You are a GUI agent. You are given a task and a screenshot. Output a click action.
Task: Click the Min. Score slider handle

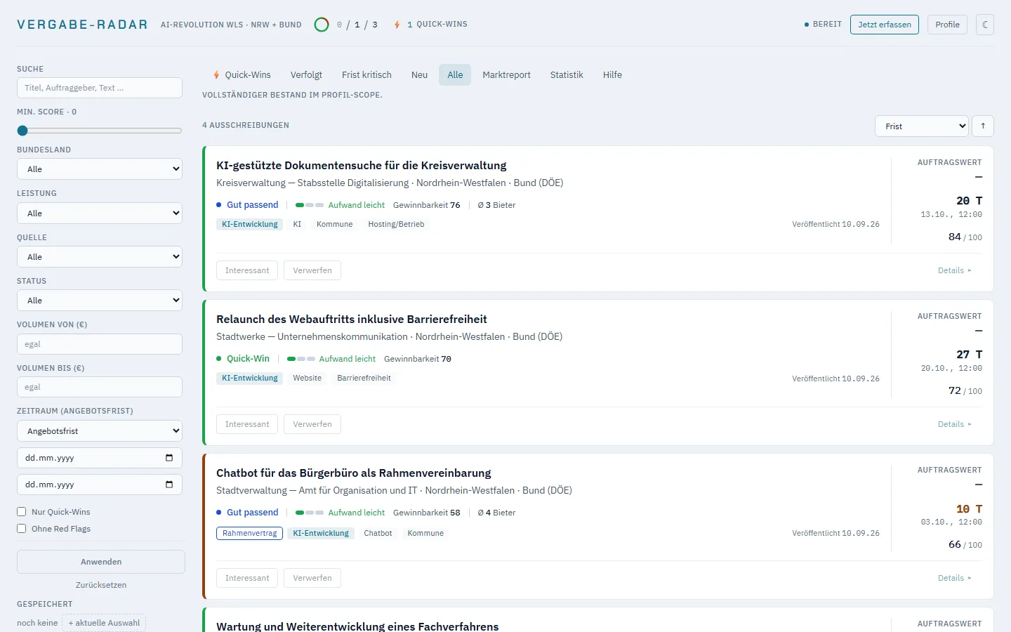coord(22,131)
